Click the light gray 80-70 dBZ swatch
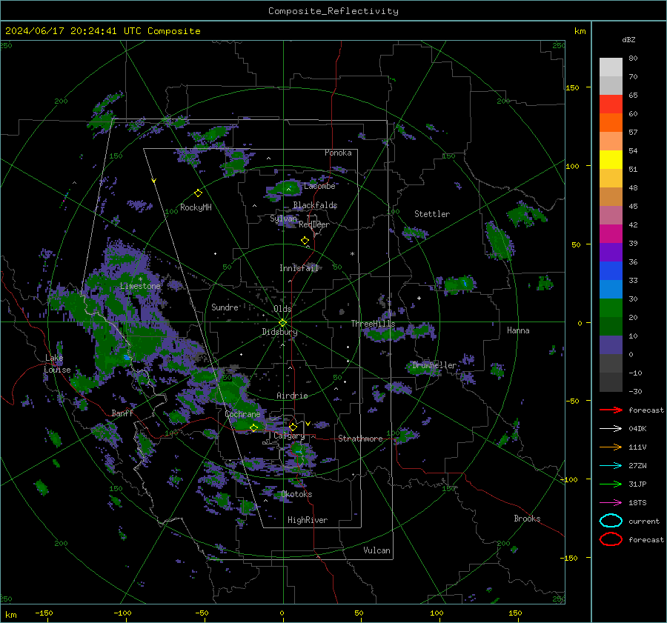Image resolution: width=667 pixels, height=623 pixels. pos(611,67)
